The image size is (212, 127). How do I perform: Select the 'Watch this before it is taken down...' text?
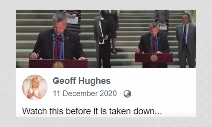coord(92,111)
